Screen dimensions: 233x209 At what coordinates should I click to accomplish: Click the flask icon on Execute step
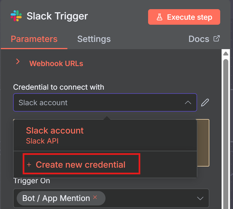[x=160, y=17]
